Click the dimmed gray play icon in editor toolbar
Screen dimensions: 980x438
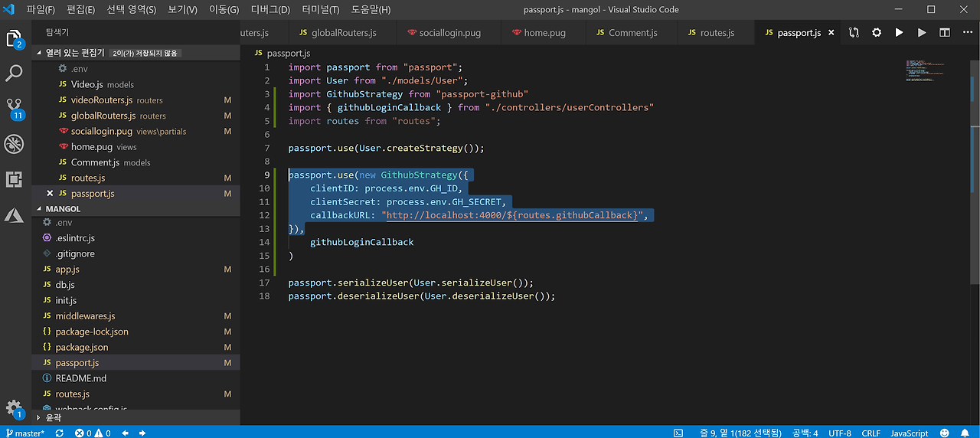[x=922, y=33]
